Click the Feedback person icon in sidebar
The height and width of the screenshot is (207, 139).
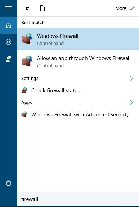coord(9,59)
